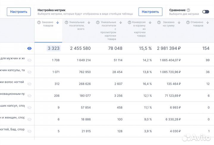The width and height of the screenshot is (214, 145).
Task: Sort by Конверсия в корзину arrow
Action: coord(150,23)
